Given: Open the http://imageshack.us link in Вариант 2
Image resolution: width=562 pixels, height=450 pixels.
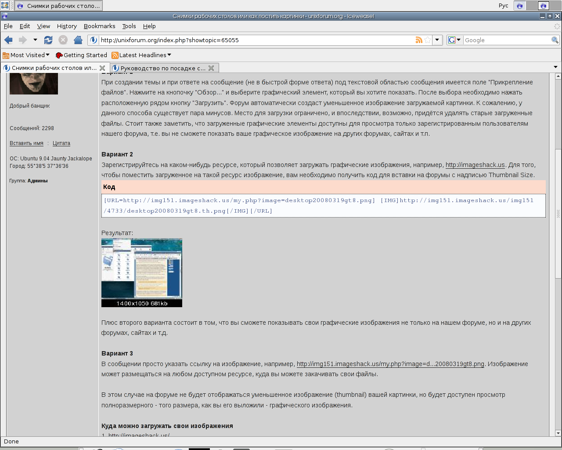Looking at the screenshot, I should (x=475, y=165).
